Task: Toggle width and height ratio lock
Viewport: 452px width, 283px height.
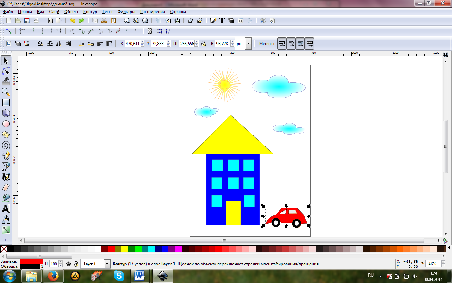Action: [x=203, y=44]
